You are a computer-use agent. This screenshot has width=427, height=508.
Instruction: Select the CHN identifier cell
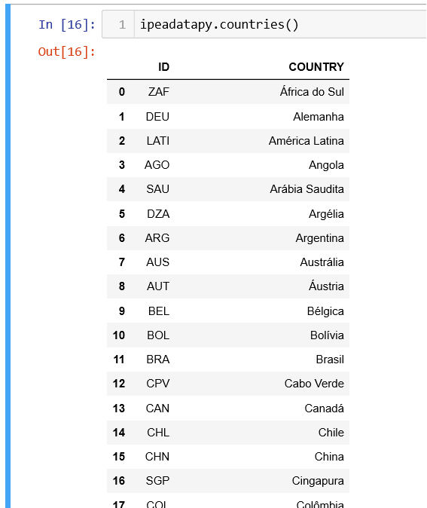pos(157,457)
